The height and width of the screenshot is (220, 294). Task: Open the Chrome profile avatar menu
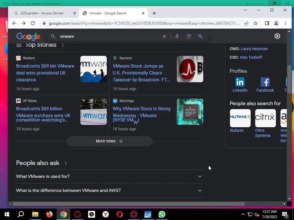click(276, 23)
